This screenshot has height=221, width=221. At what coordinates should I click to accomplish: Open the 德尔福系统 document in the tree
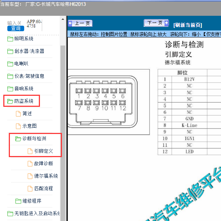tap(46, 176)
